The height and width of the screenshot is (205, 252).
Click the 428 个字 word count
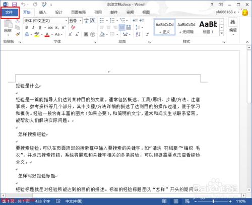click(43, 201)
